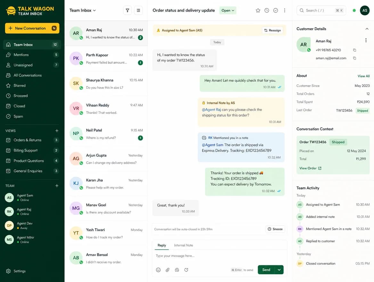Star the current conversation
Screen dimensions: 374x282
coord(258,11)
